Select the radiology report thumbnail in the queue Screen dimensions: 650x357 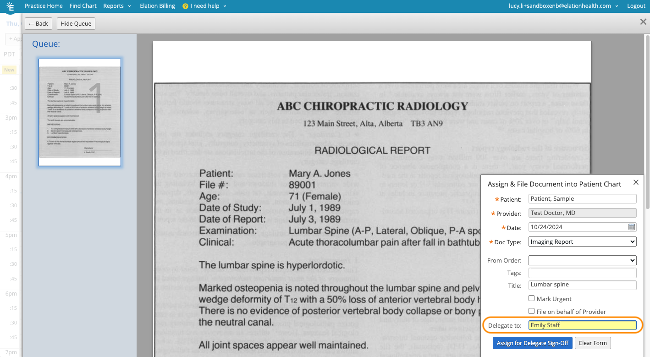(x=79, y=111)
